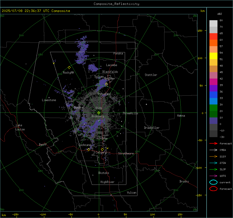Click the Lake Louise label
The height and width of the screenshot is (218, 233).
tap(20, 127)
